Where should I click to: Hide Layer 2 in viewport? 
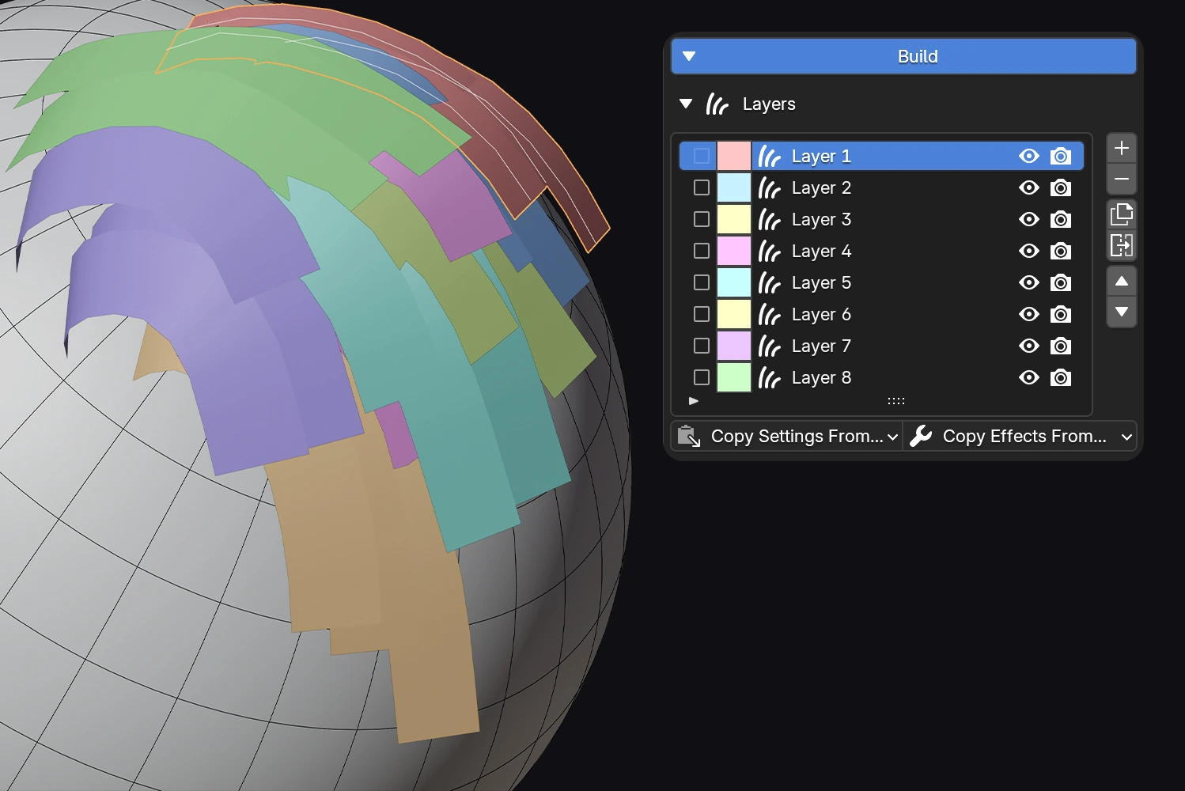(1029, 187)
